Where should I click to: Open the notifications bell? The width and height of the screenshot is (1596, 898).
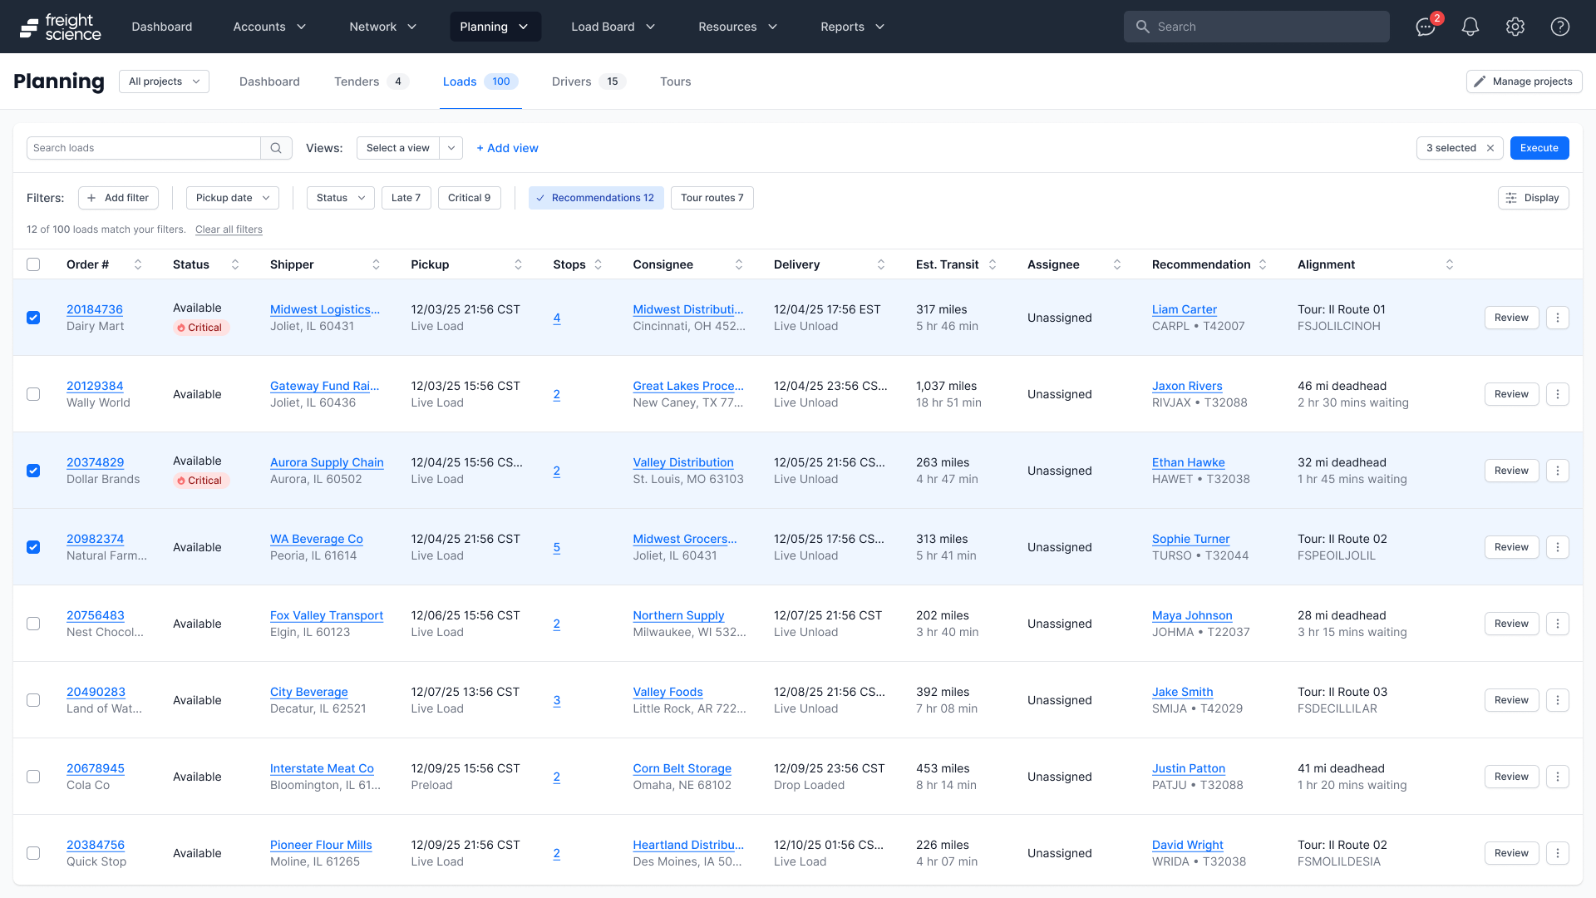1470,27
